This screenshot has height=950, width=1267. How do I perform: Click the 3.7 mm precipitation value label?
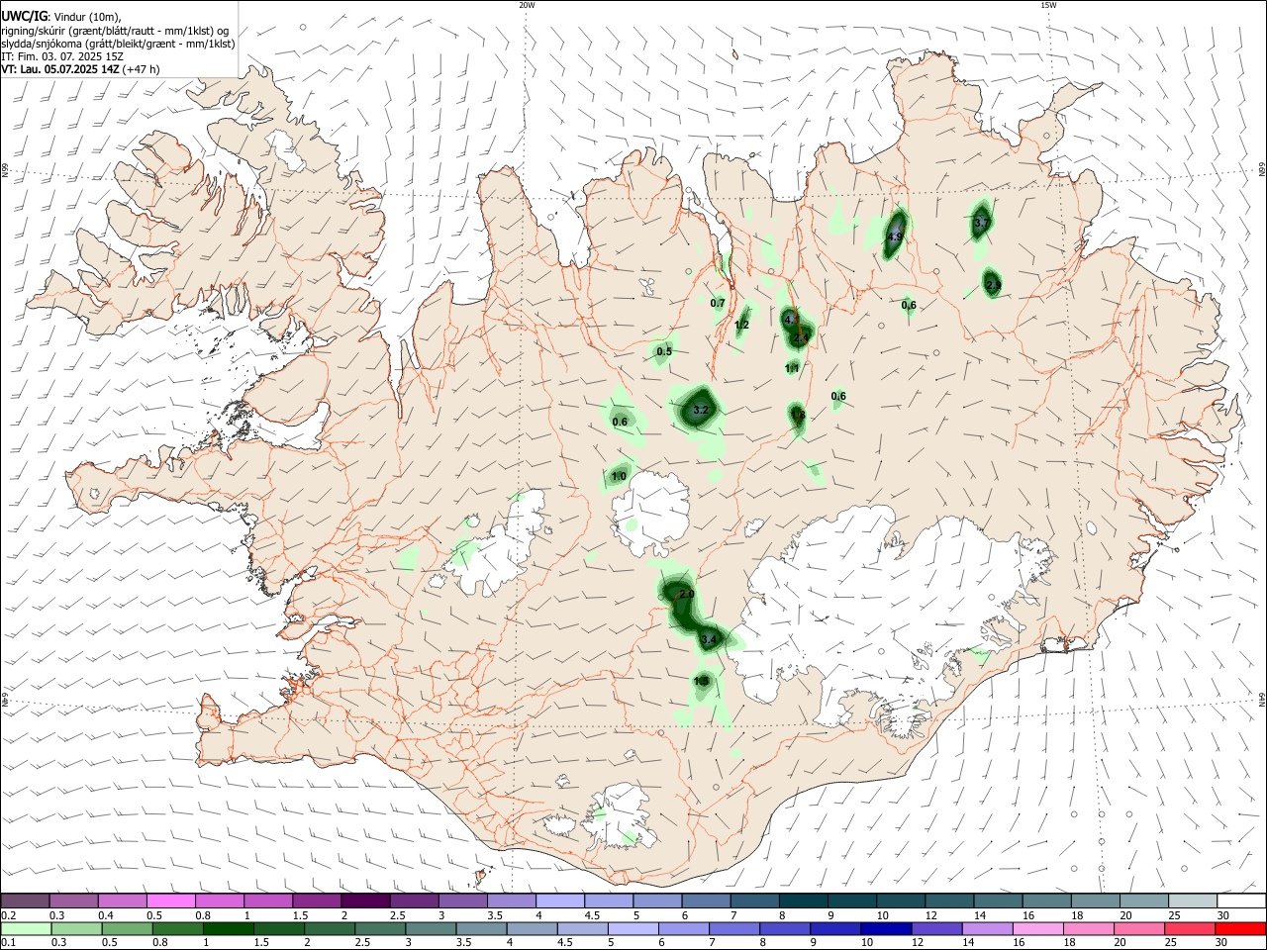click(x=982, y=224)
